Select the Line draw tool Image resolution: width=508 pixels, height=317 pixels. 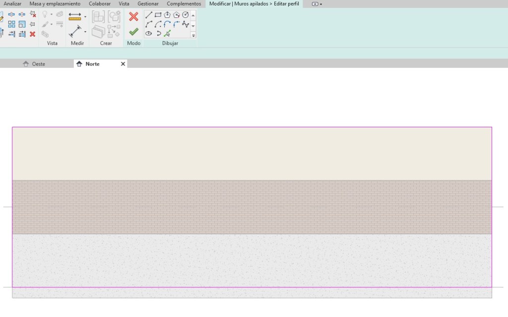148,15
